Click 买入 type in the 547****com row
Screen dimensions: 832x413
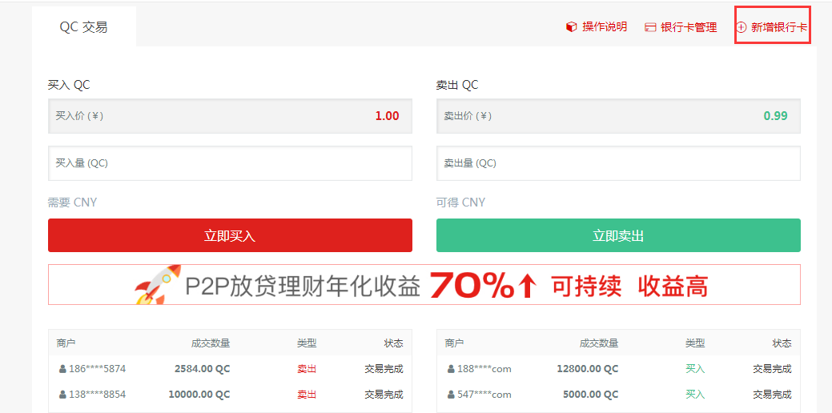pos(695,395)
